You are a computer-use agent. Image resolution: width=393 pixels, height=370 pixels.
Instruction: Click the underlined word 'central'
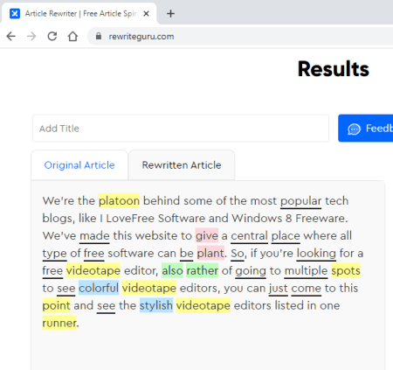click(x=249, y=236)
